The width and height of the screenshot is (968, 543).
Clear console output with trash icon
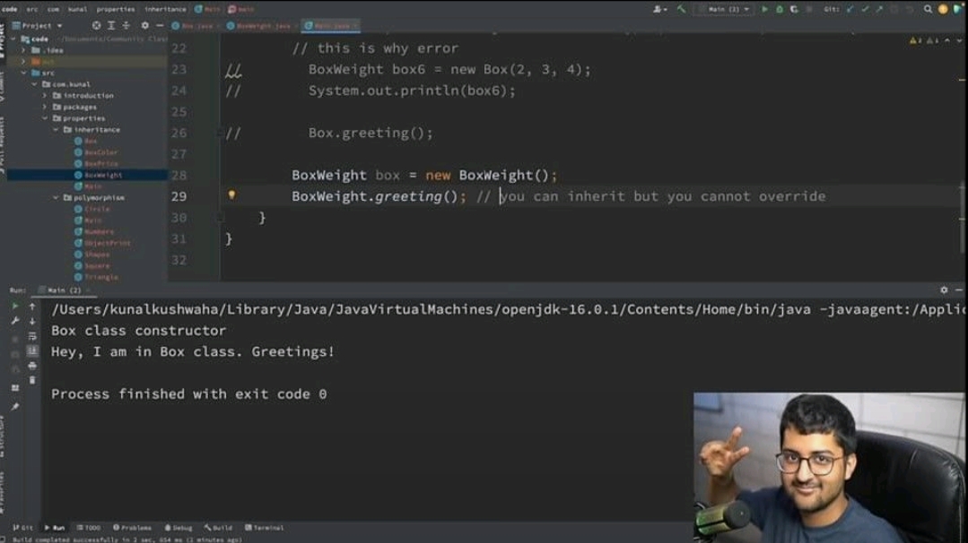pos(32,380)
